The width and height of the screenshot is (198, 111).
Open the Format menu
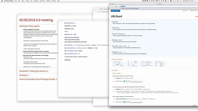click(27, 1)
